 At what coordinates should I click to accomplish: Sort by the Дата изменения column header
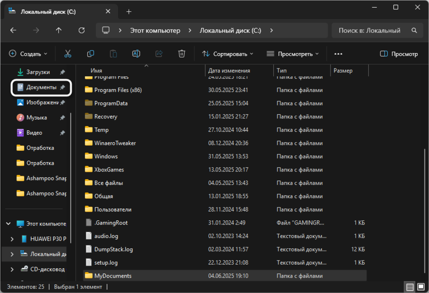(x=229, y=71)
